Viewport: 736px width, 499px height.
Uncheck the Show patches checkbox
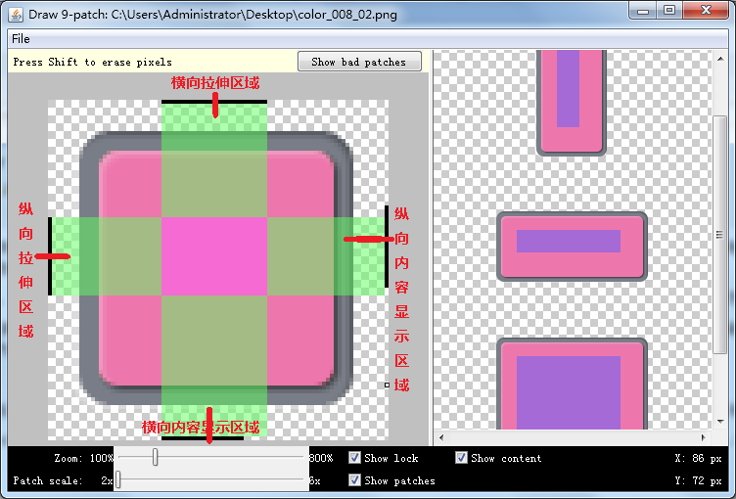(355, 480)
